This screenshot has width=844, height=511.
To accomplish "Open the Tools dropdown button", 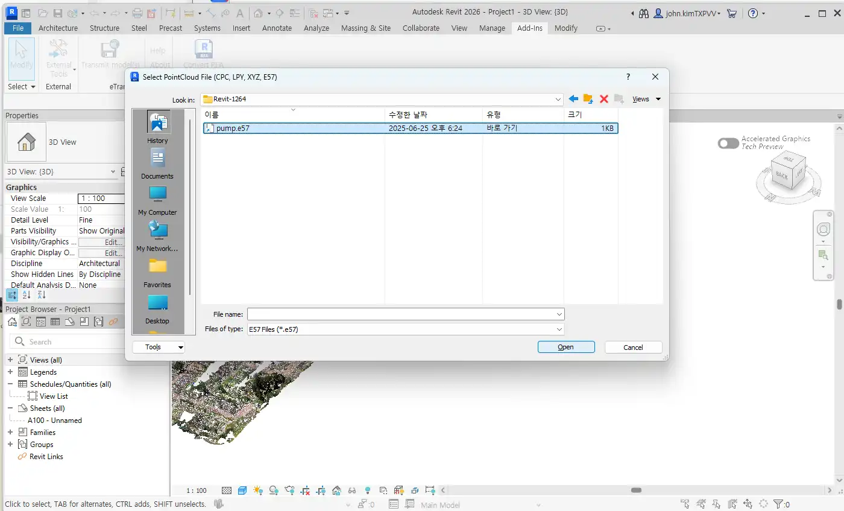I will pos(159,347).
